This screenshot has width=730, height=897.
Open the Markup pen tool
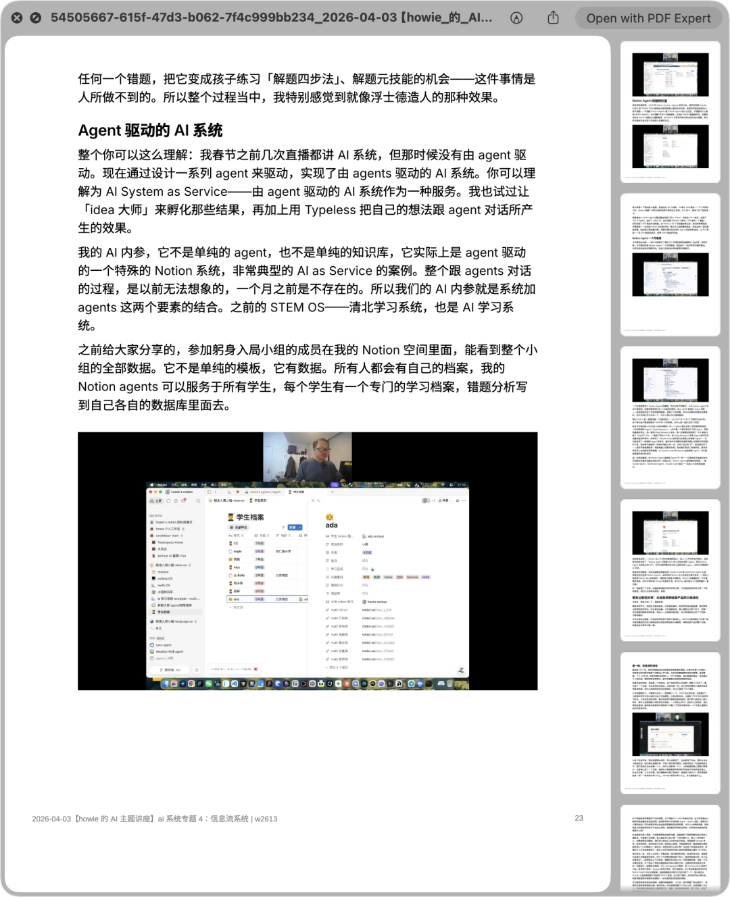point(517,18)
